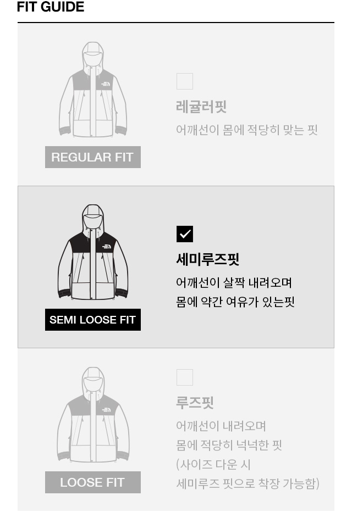Click the hood of the regular fit jacket
The height and width of the screenshot is (529, 352).
click(x=93, y=54)
